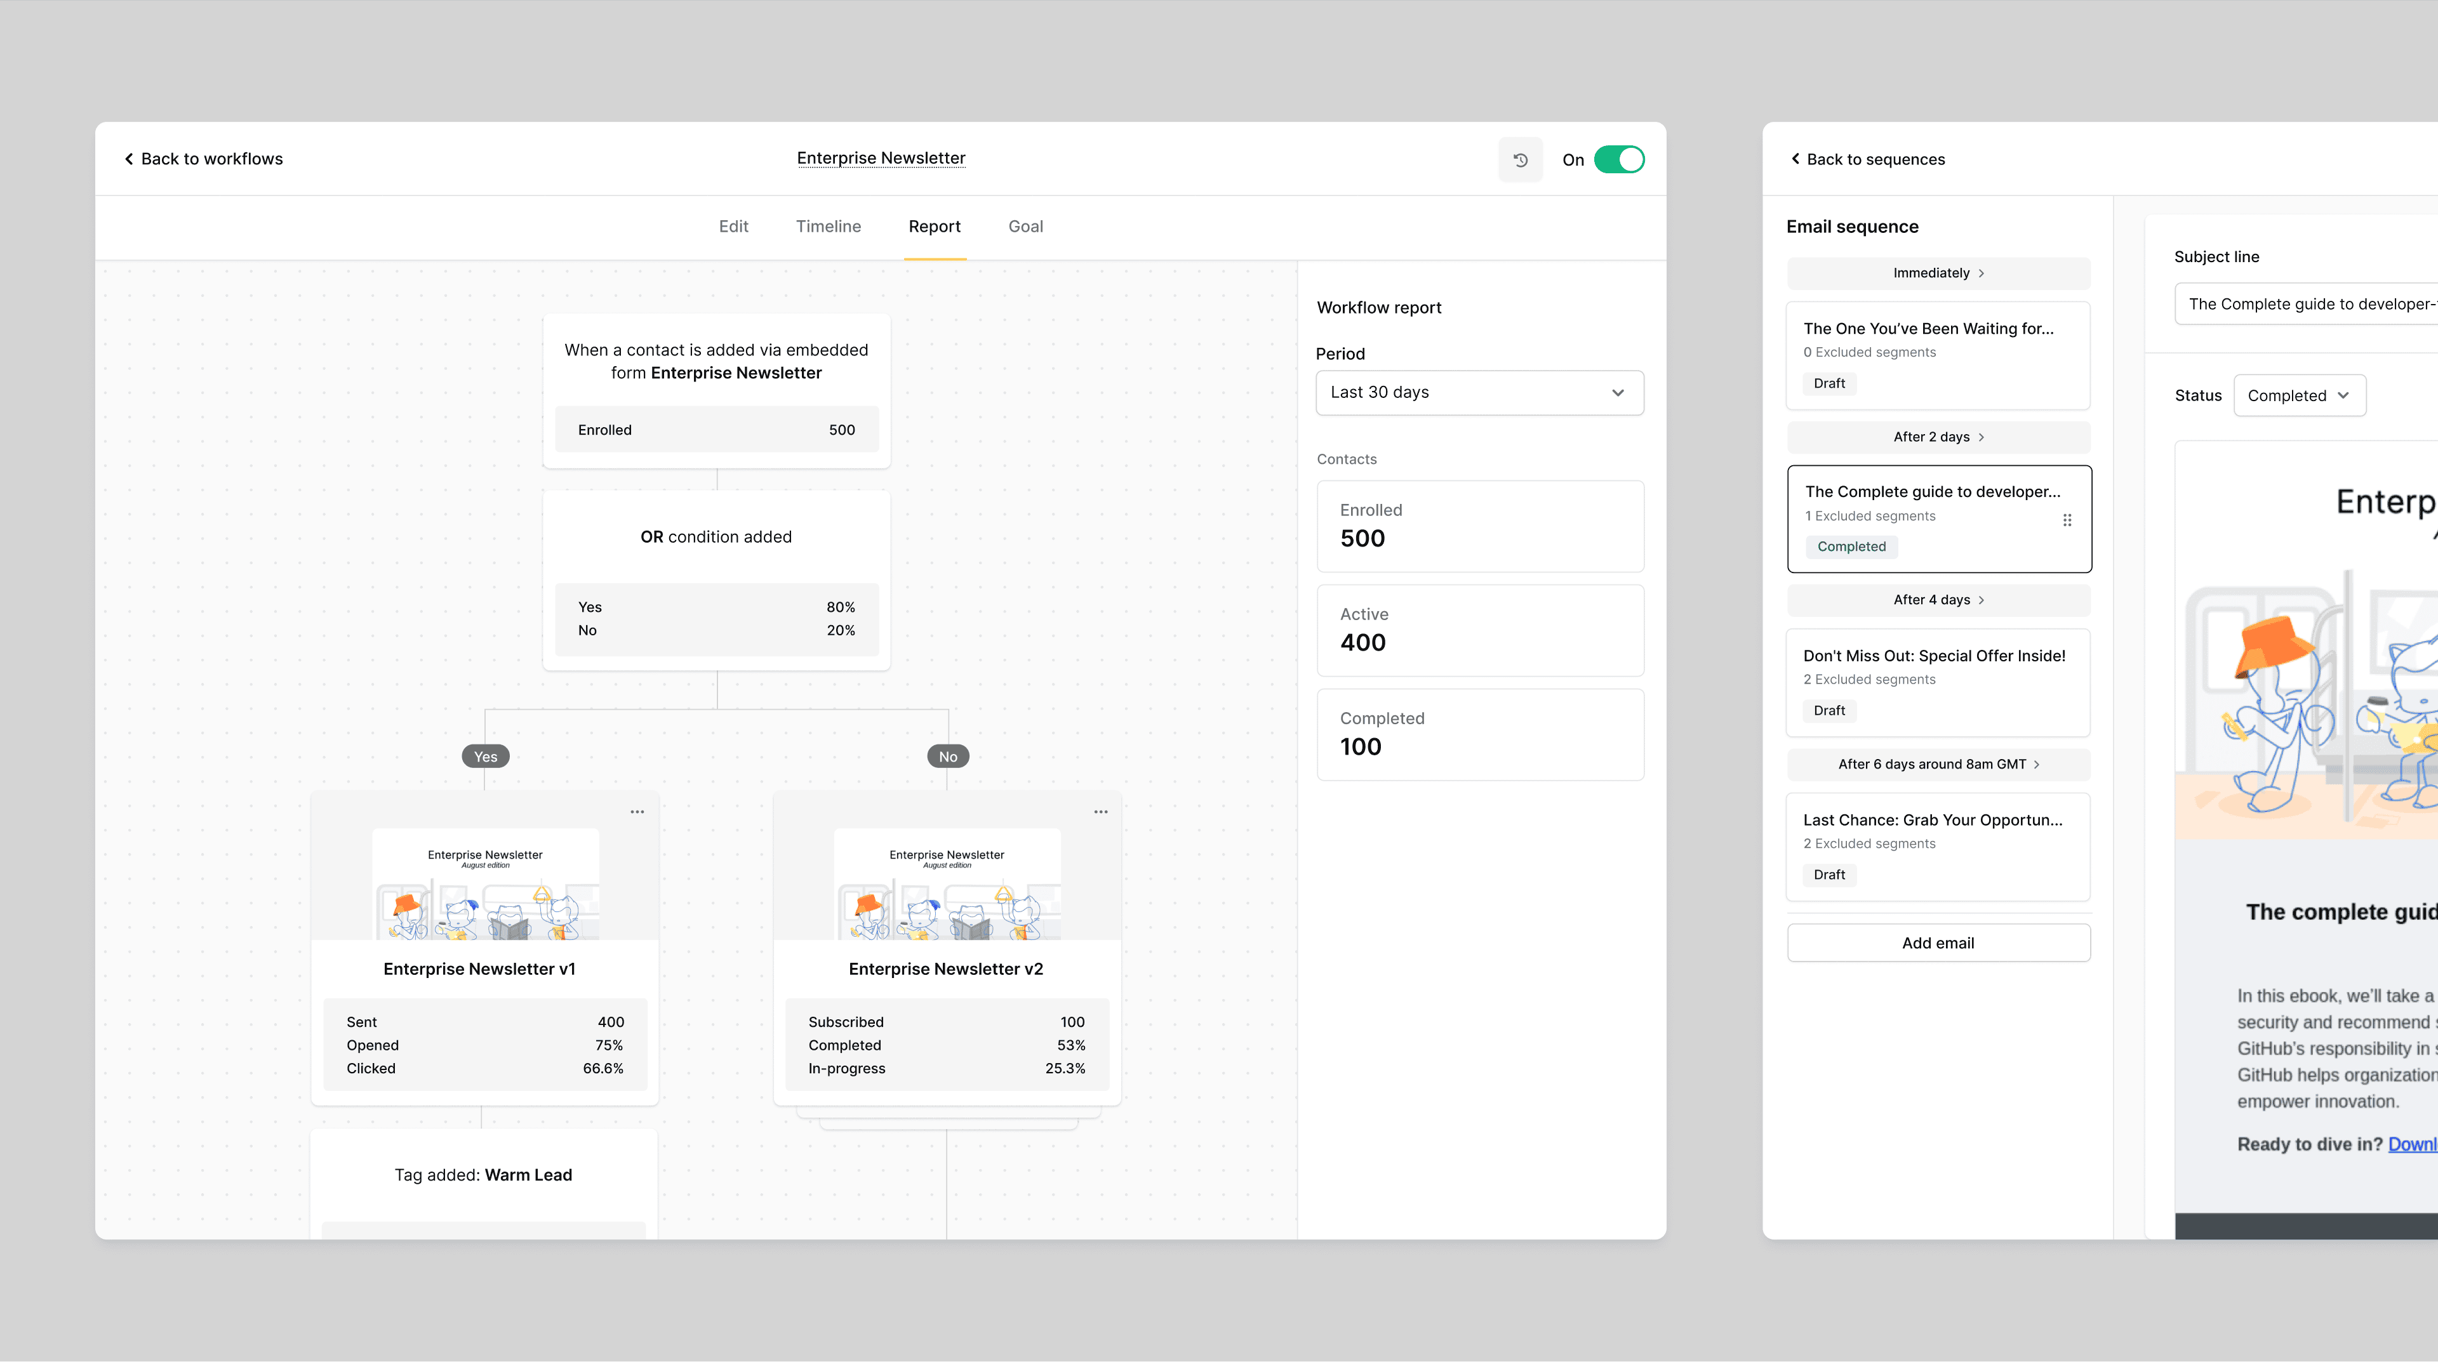Expand the Immediately delay selector
The height and width of the screenshot is (1362, 2438).
click(x=1937, y=274)
